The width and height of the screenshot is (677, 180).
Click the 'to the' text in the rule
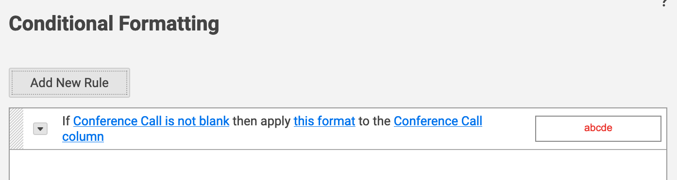tap(374, 121)
